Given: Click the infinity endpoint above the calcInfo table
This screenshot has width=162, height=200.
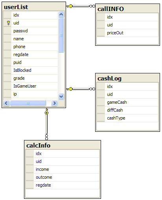Looking at the screenshot, I should pos(46,137).
